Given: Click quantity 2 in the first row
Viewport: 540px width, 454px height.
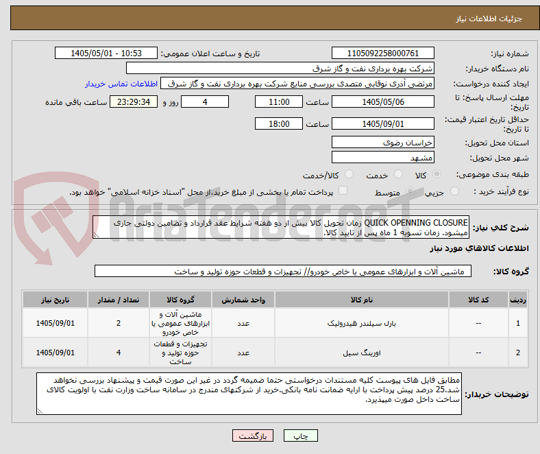Looking at the screenshot, I should [x=119, y=323].
